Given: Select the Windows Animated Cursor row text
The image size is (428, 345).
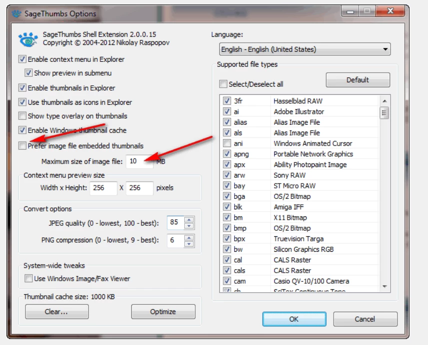Looking at the screenshot, I should 313,144.
